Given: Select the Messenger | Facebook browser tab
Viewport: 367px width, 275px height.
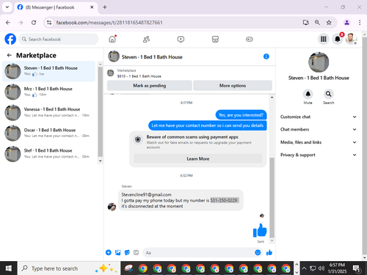Looking at the screenshot, I should click(x=56, y=7).
